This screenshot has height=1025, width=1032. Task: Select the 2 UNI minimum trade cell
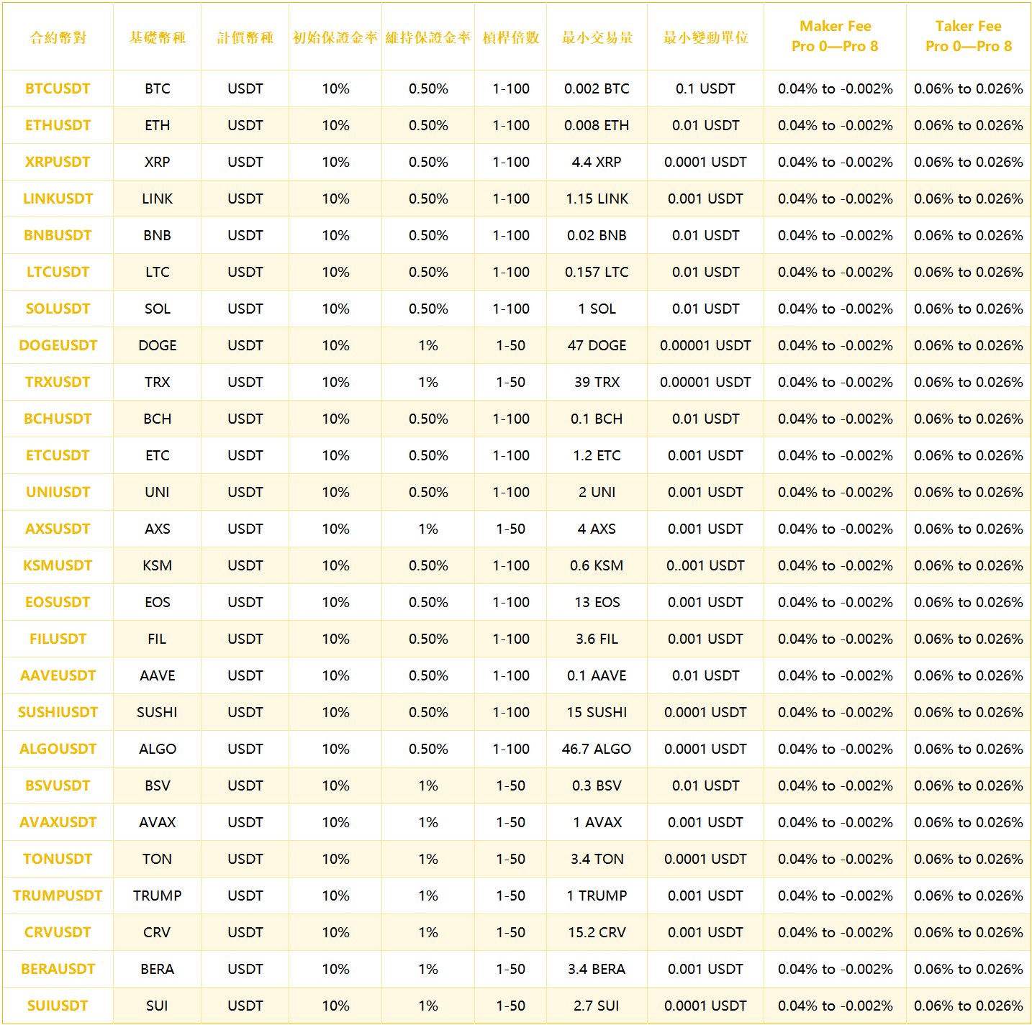click(597, 492)
